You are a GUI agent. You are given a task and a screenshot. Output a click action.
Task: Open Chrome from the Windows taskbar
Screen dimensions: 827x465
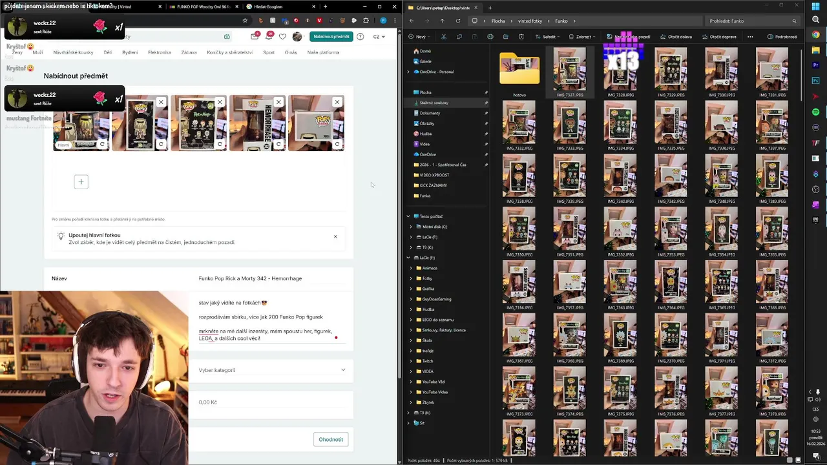pos(815,35)
